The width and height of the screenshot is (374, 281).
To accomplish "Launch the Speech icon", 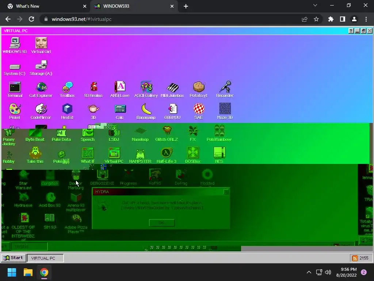I will (88, 134).
